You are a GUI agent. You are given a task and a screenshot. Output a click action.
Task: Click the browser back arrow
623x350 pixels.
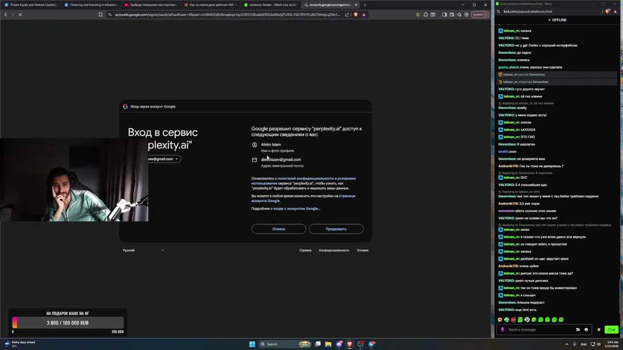click(5, 15)
